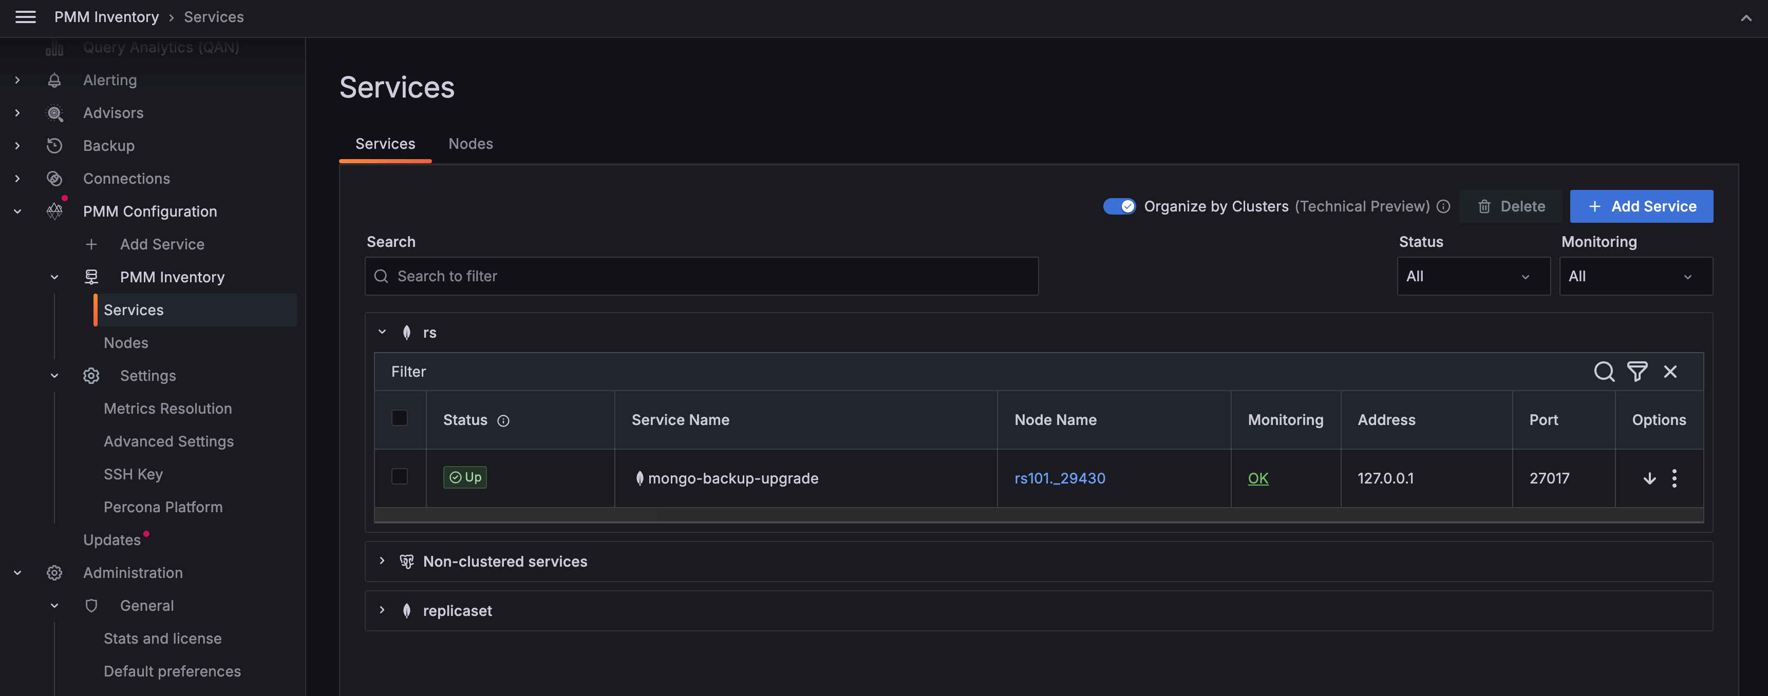Close the Filter bar with the X
Viewport: 1768px width, 696px height.
(1670, 372)
